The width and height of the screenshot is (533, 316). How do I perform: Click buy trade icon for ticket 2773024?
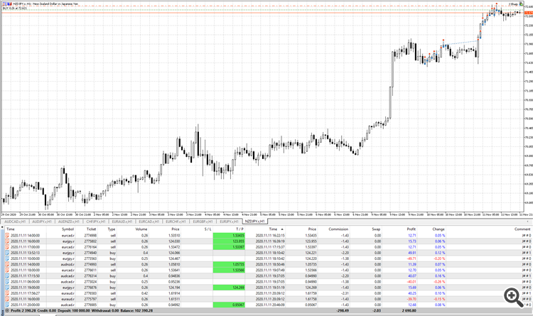click(x=7, y=281)
